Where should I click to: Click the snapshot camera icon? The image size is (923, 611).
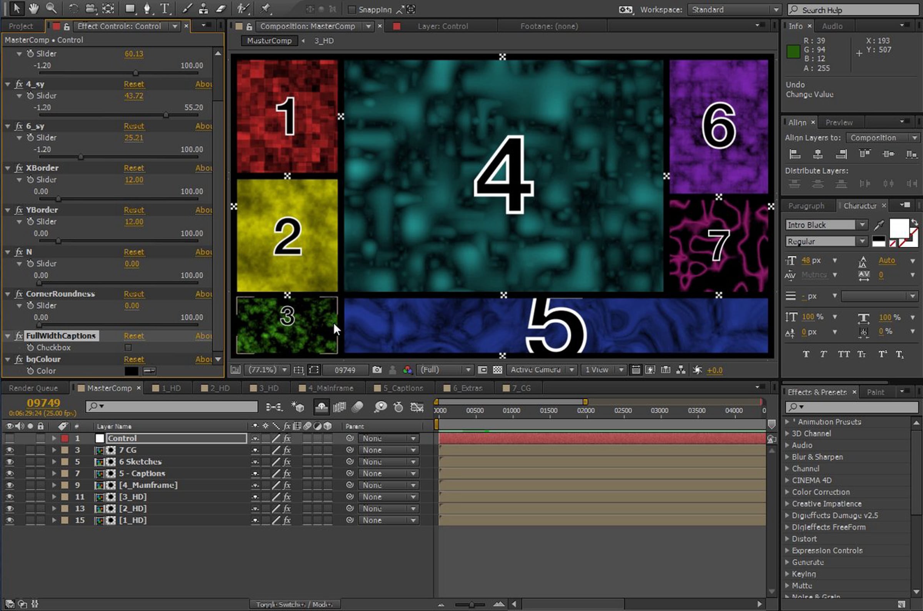click(377, 370)
